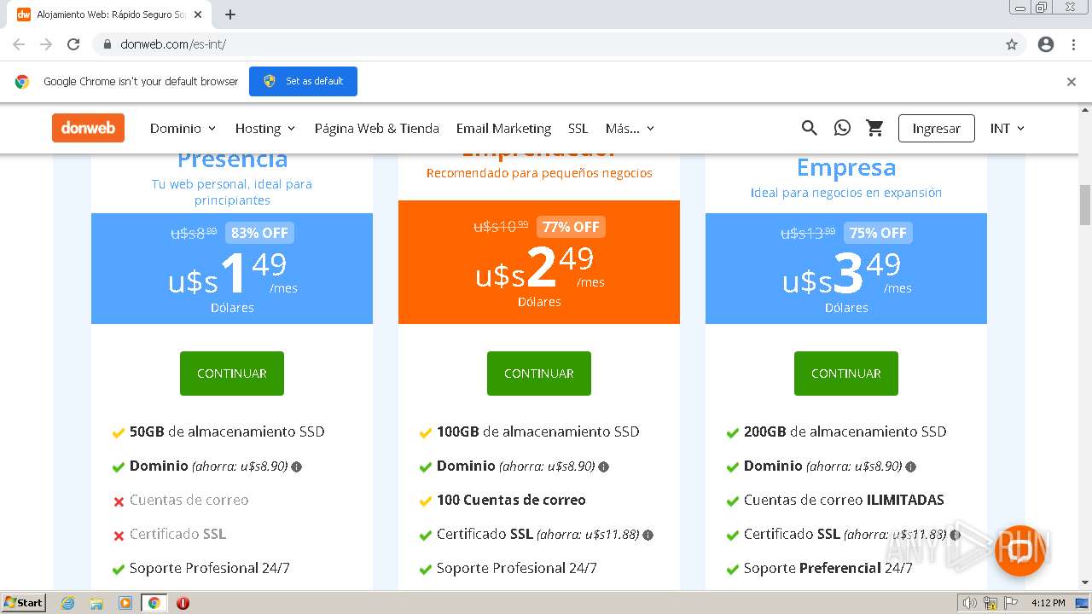Switch to Chrome taskbar icon
This screenshot has height=614, width=1092.
(x=154, y=603)
